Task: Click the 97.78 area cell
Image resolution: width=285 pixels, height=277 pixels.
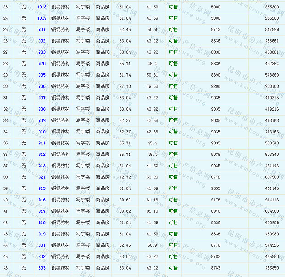Action: click(x=125, y=86)
